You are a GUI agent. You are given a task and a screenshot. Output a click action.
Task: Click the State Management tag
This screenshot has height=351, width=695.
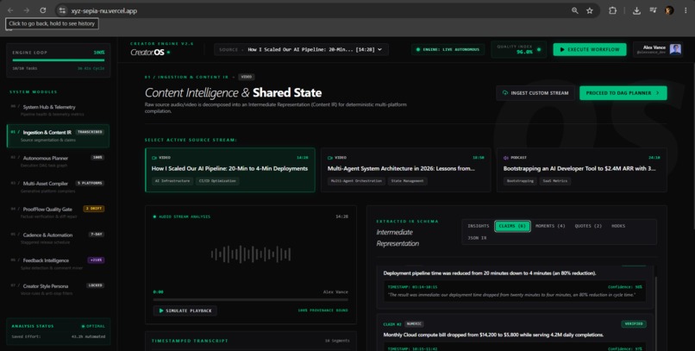click(x=407, y=181)
